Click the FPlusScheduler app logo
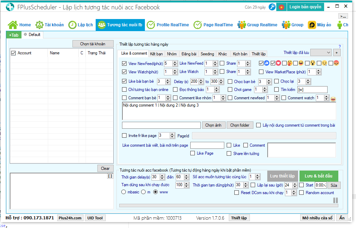Image resolution: width=356 pixels, height=228 pixels. 10,7
